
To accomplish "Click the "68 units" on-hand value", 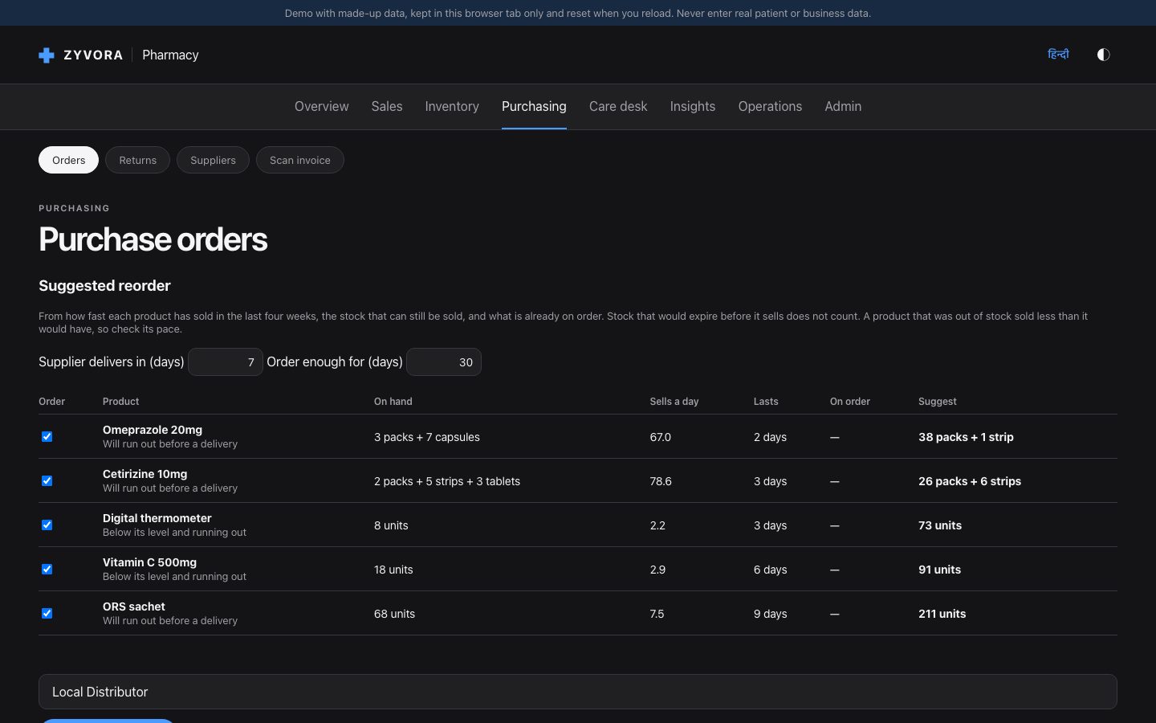I will pos(394,614).
